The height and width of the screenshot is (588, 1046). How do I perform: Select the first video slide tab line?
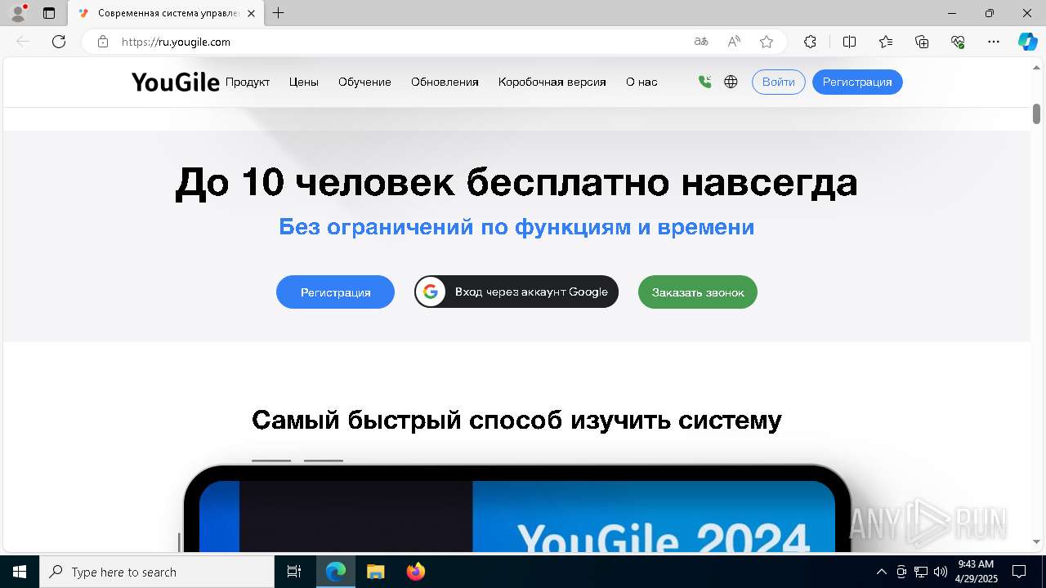(271, 461)
